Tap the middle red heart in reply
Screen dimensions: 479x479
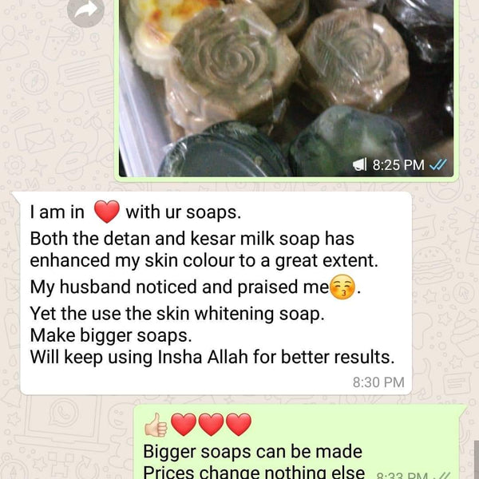point(211,425)
